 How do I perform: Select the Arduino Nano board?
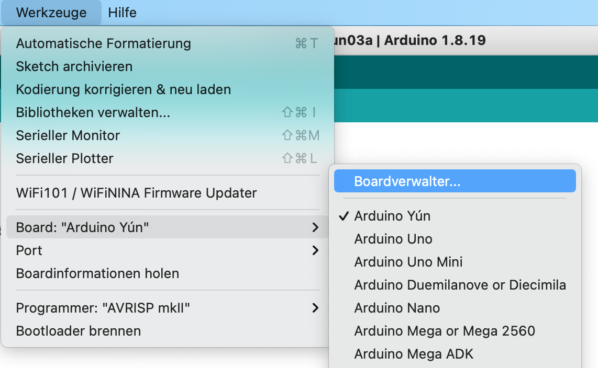click(x=455, y=308)
